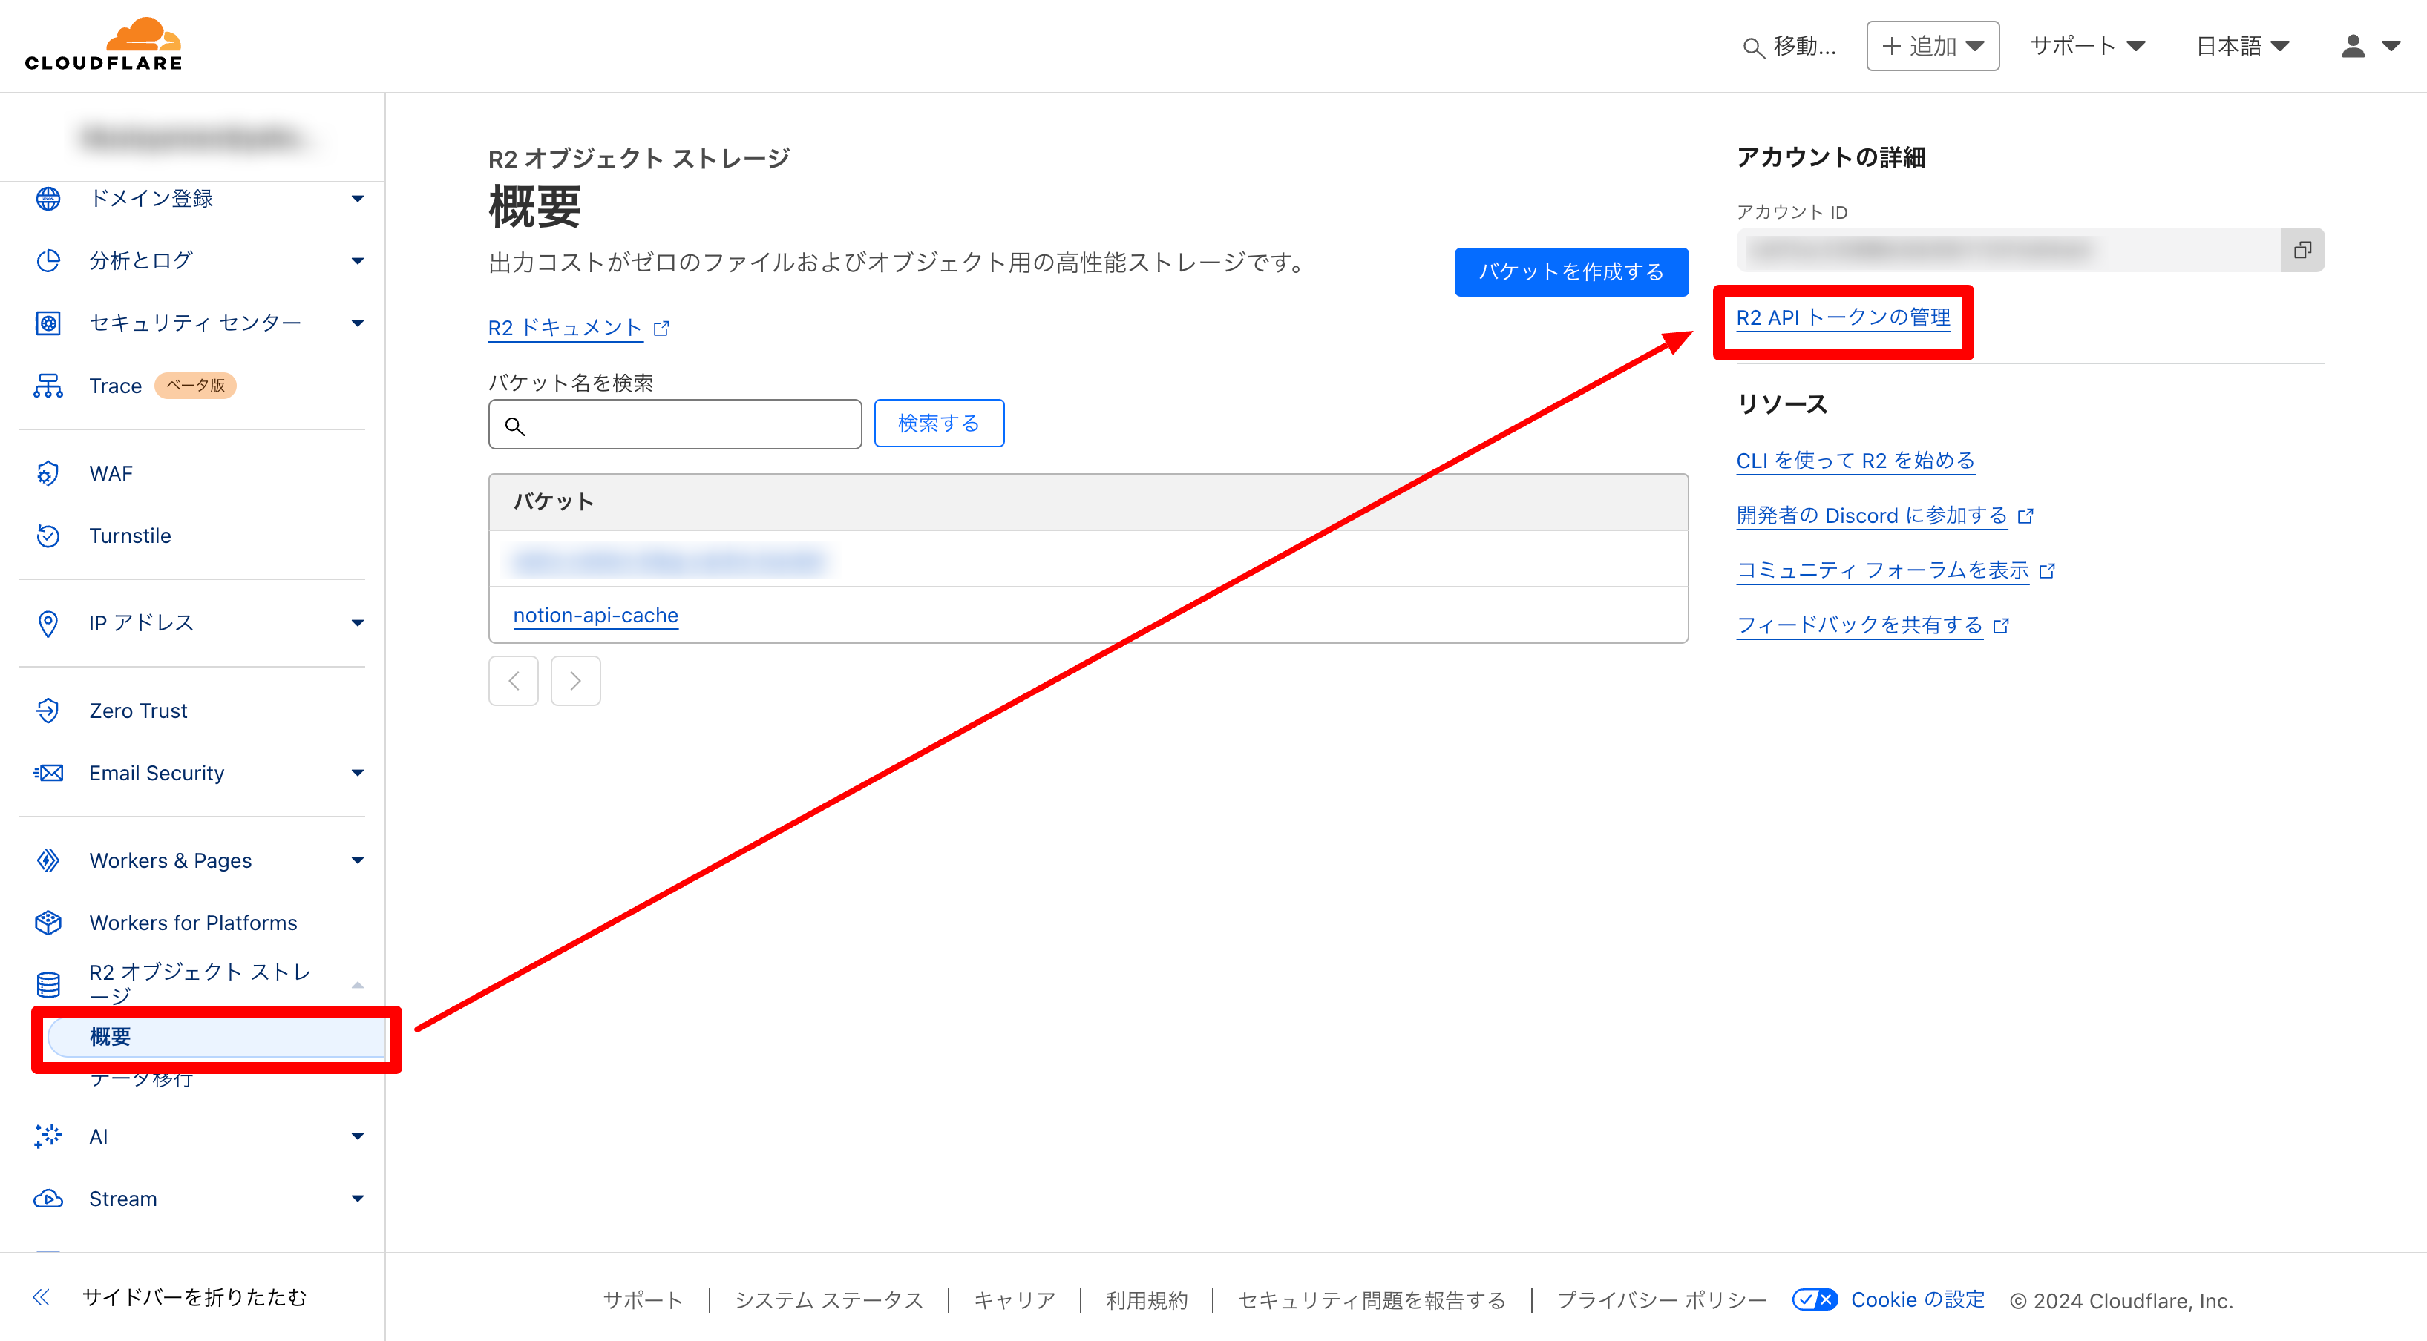The width and height of the screenshot is (2427, 1341).
Task: Open the 日本語 language dropdown
Action: pyautogui.click(x=2242, y=46)
